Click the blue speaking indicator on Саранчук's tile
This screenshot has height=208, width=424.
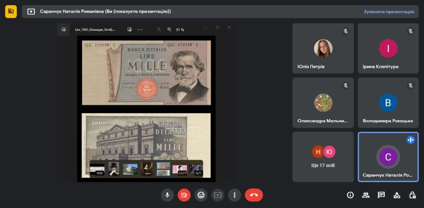pos(410,140)
